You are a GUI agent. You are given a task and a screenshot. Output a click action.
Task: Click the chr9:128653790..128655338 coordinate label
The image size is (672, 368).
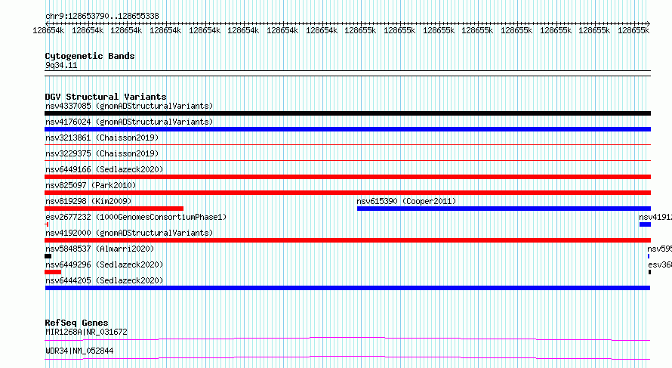pyautogui.click(x=102, y=17)
